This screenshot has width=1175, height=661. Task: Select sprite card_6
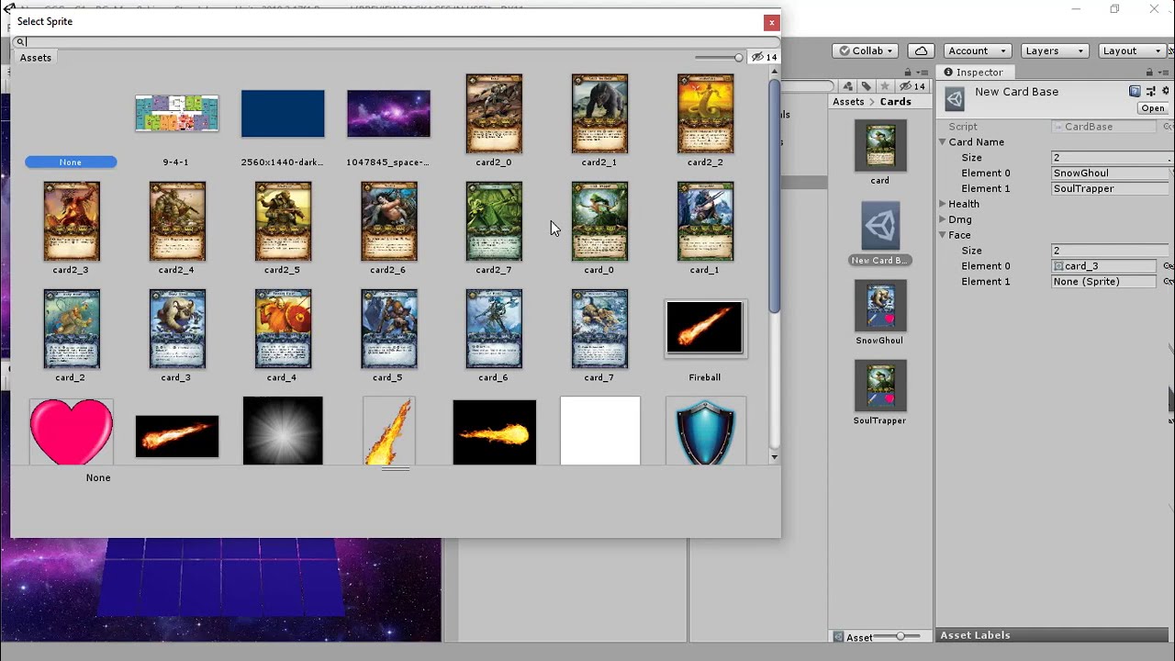[x=494, y=329]
